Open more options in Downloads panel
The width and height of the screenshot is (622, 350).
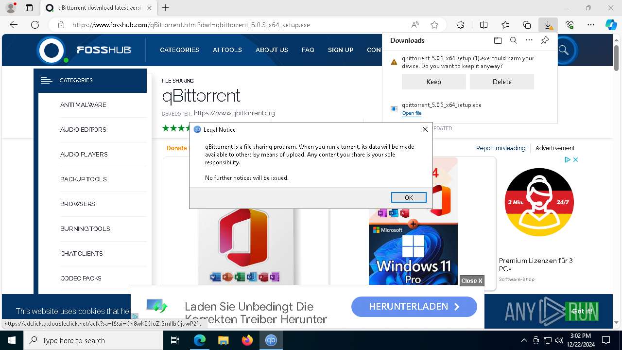tap(529, 40)
